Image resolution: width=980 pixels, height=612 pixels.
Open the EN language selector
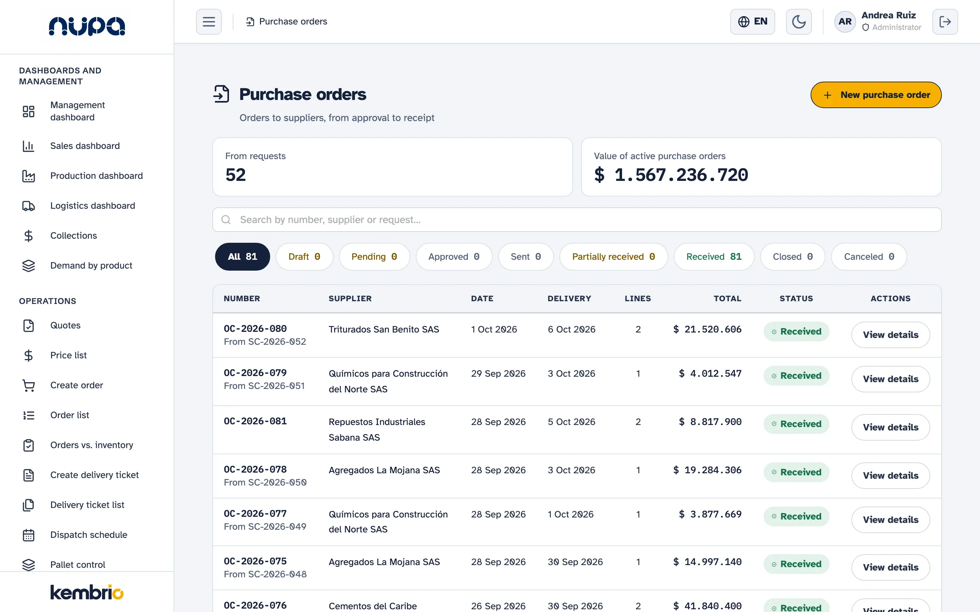point(752,21)
